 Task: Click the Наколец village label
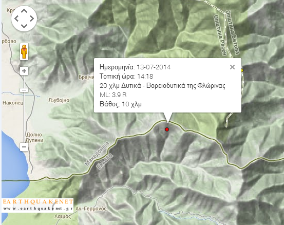click(x=13, y=103)
